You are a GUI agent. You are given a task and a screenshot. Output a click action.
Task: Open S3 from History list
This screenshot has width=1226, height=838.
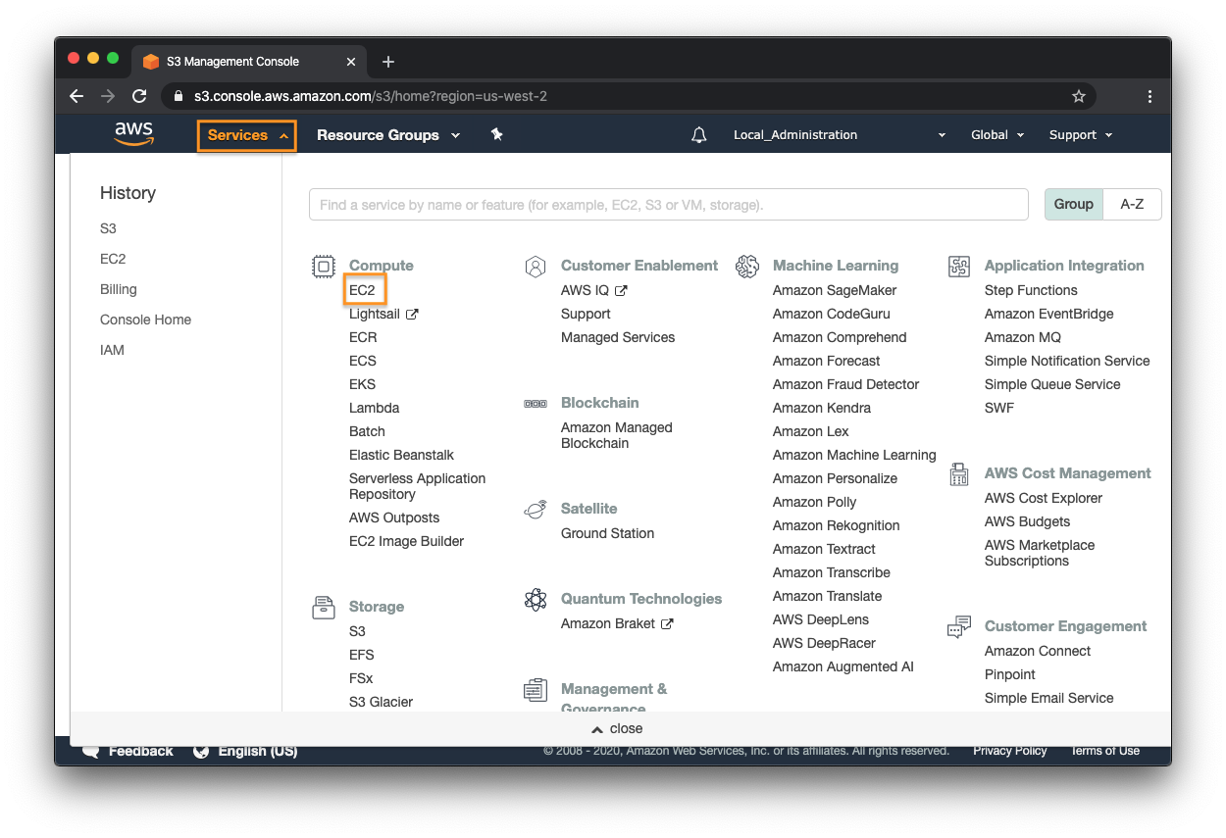pos(108,228)
